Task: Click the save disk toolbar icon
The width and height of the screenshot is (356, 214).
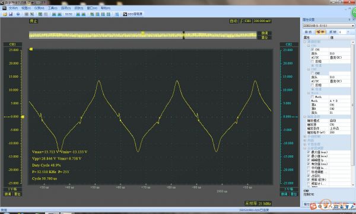Action: (x=11, y=14)
